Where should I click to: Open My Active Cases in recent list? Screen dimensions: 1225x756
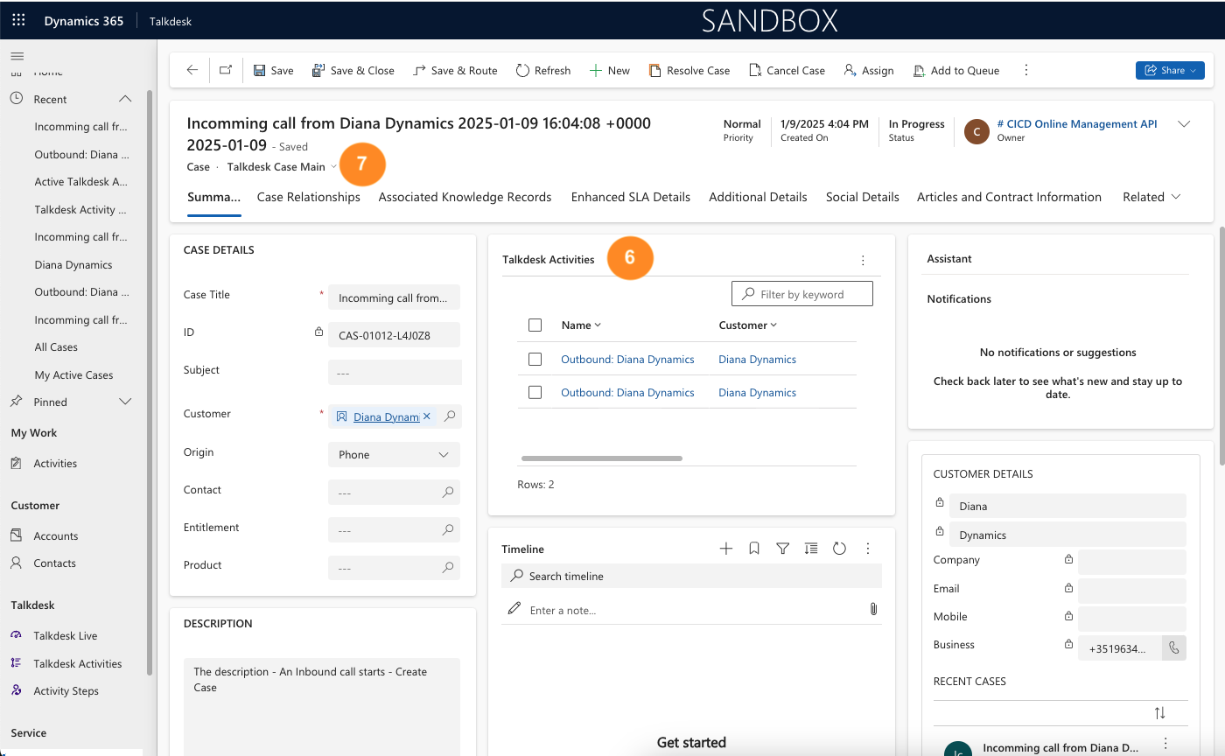tap(73, 374)
